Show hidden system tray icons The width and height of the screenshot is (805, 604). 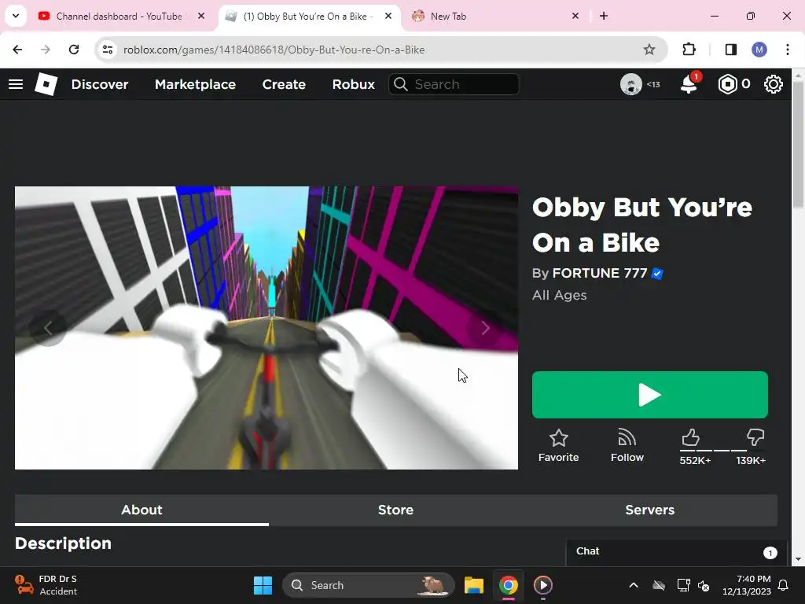coord(634,585)
